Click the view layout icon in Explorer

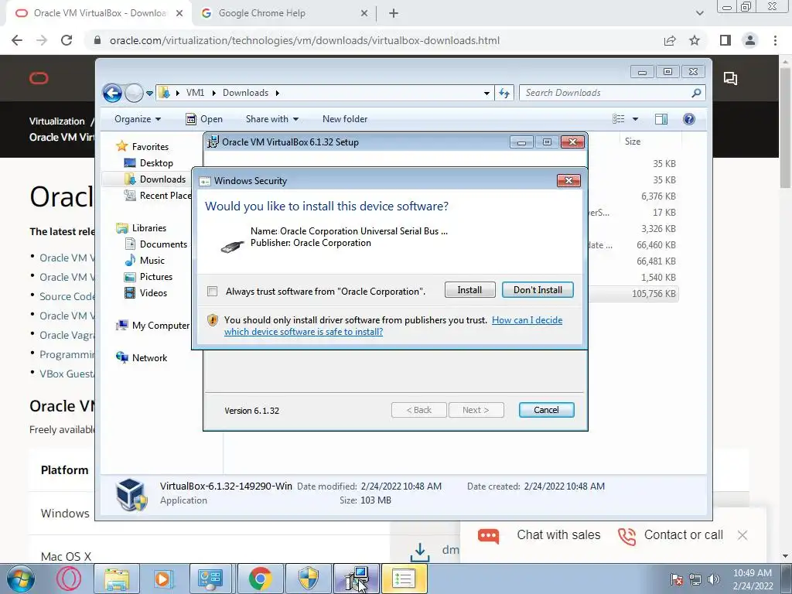619,119
